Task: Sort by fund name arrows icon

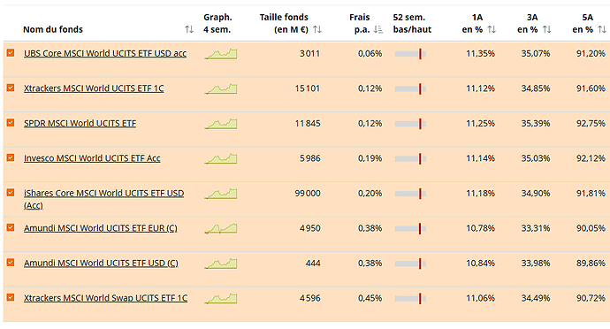Action: [x=189, y=29]
